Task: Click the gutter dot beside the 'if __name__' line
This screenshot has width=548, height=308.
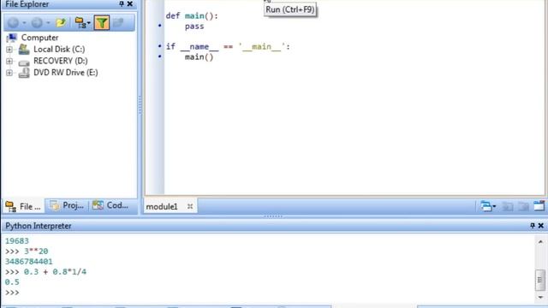Action: (x=160, y=45)
